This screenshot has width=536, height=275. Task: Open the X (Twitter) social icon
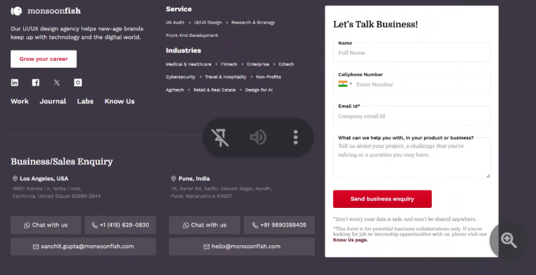pos(57,82)
